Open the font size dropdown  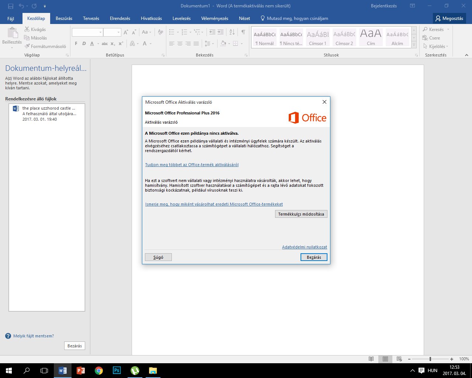coord(118,32)
